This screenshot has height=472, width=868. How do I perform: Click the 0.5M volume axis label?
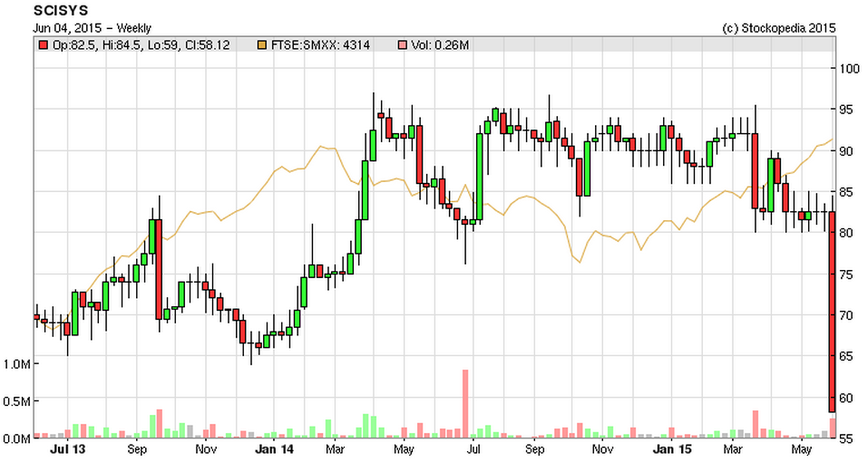(16, 401)
